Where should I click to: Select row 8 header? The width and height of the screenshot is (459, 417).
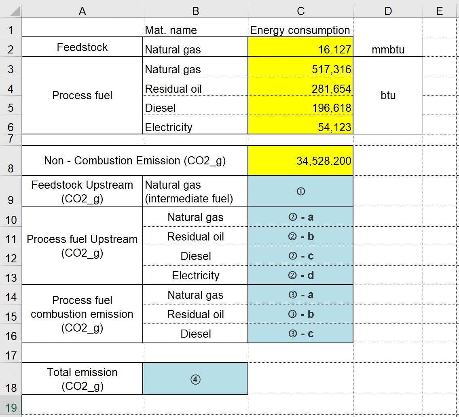click(11, 161)
